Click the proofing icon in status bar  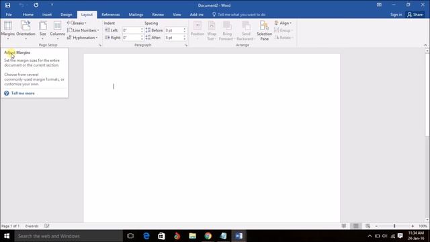[x=46, y=226]
